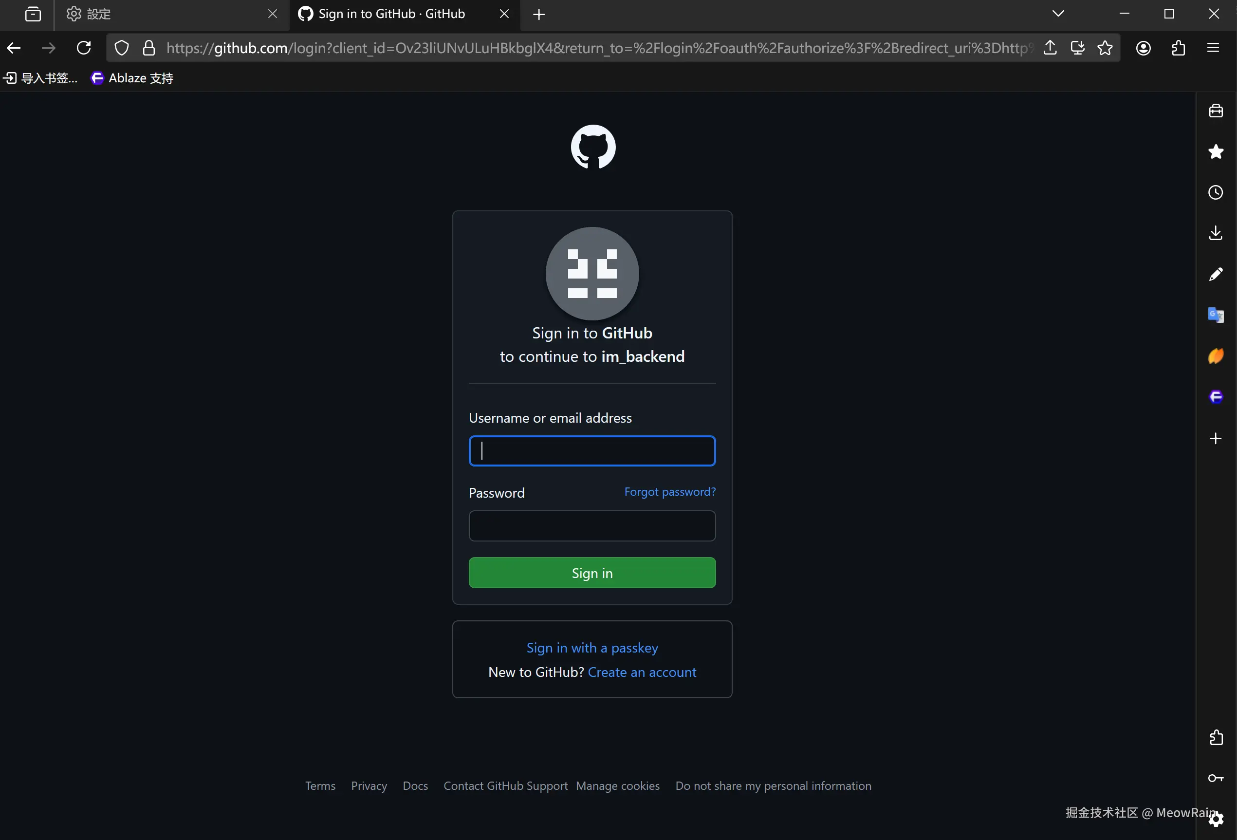Follow the Forgot password? link
1237x840 pixels.
[x=669, y=491]
